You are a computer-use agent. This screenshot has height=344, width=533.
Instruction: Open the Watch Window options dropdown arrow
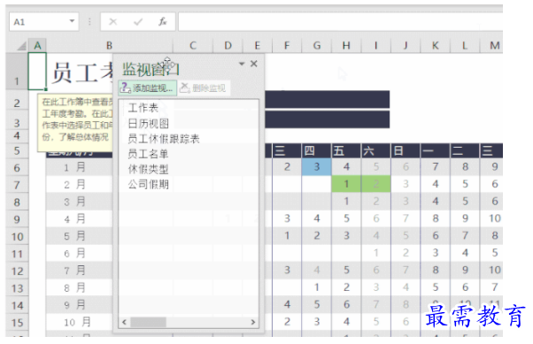(242, 64)
